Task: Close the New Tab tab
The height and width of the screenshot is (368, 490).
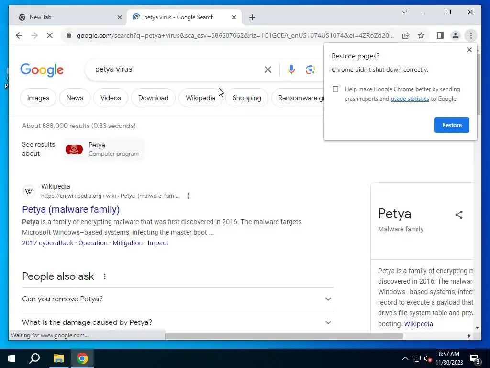Action: (119, 17)
